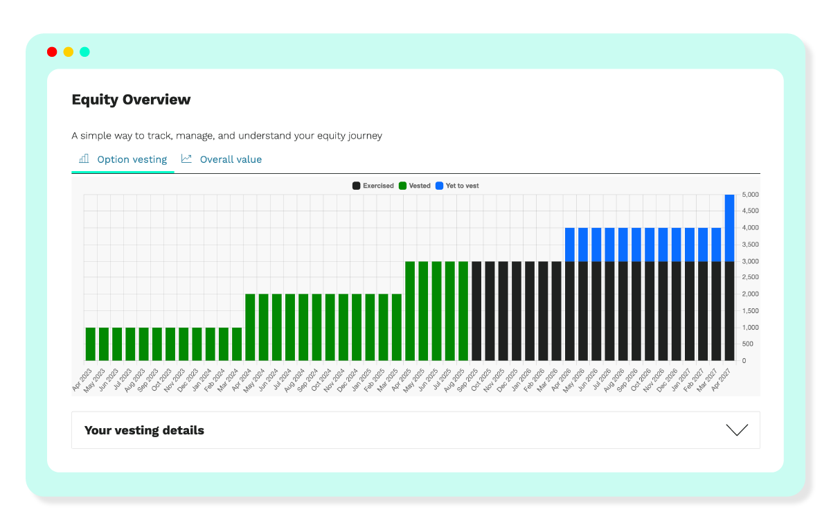Select the blue segment of the Mar 2027 bar

click(716, 245)
